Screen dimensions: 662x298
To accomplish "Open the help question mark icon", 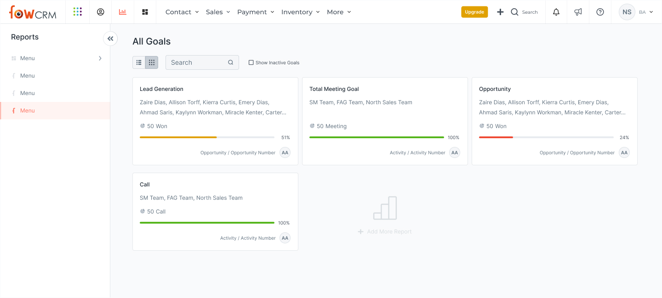I will pos(600,12).
